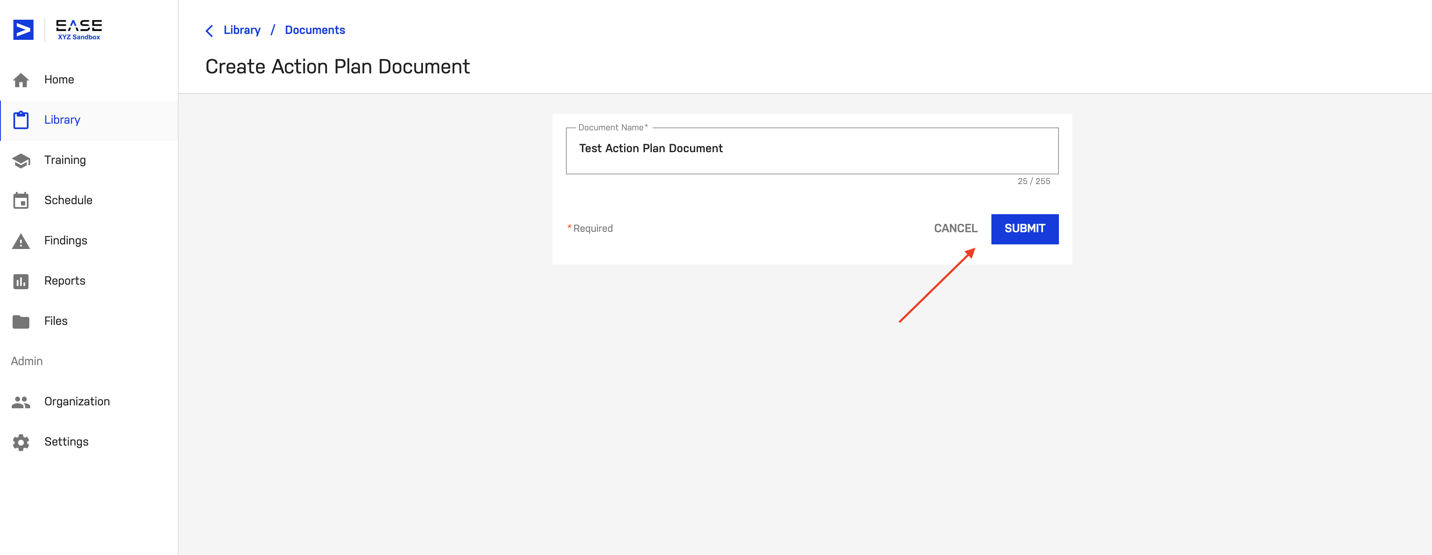Open the Findings menu item
Viewport: 1432px width, 555px height.
coord(89,241)
